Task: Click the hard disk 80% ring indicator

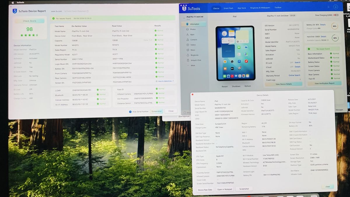Action: (335, 38)
